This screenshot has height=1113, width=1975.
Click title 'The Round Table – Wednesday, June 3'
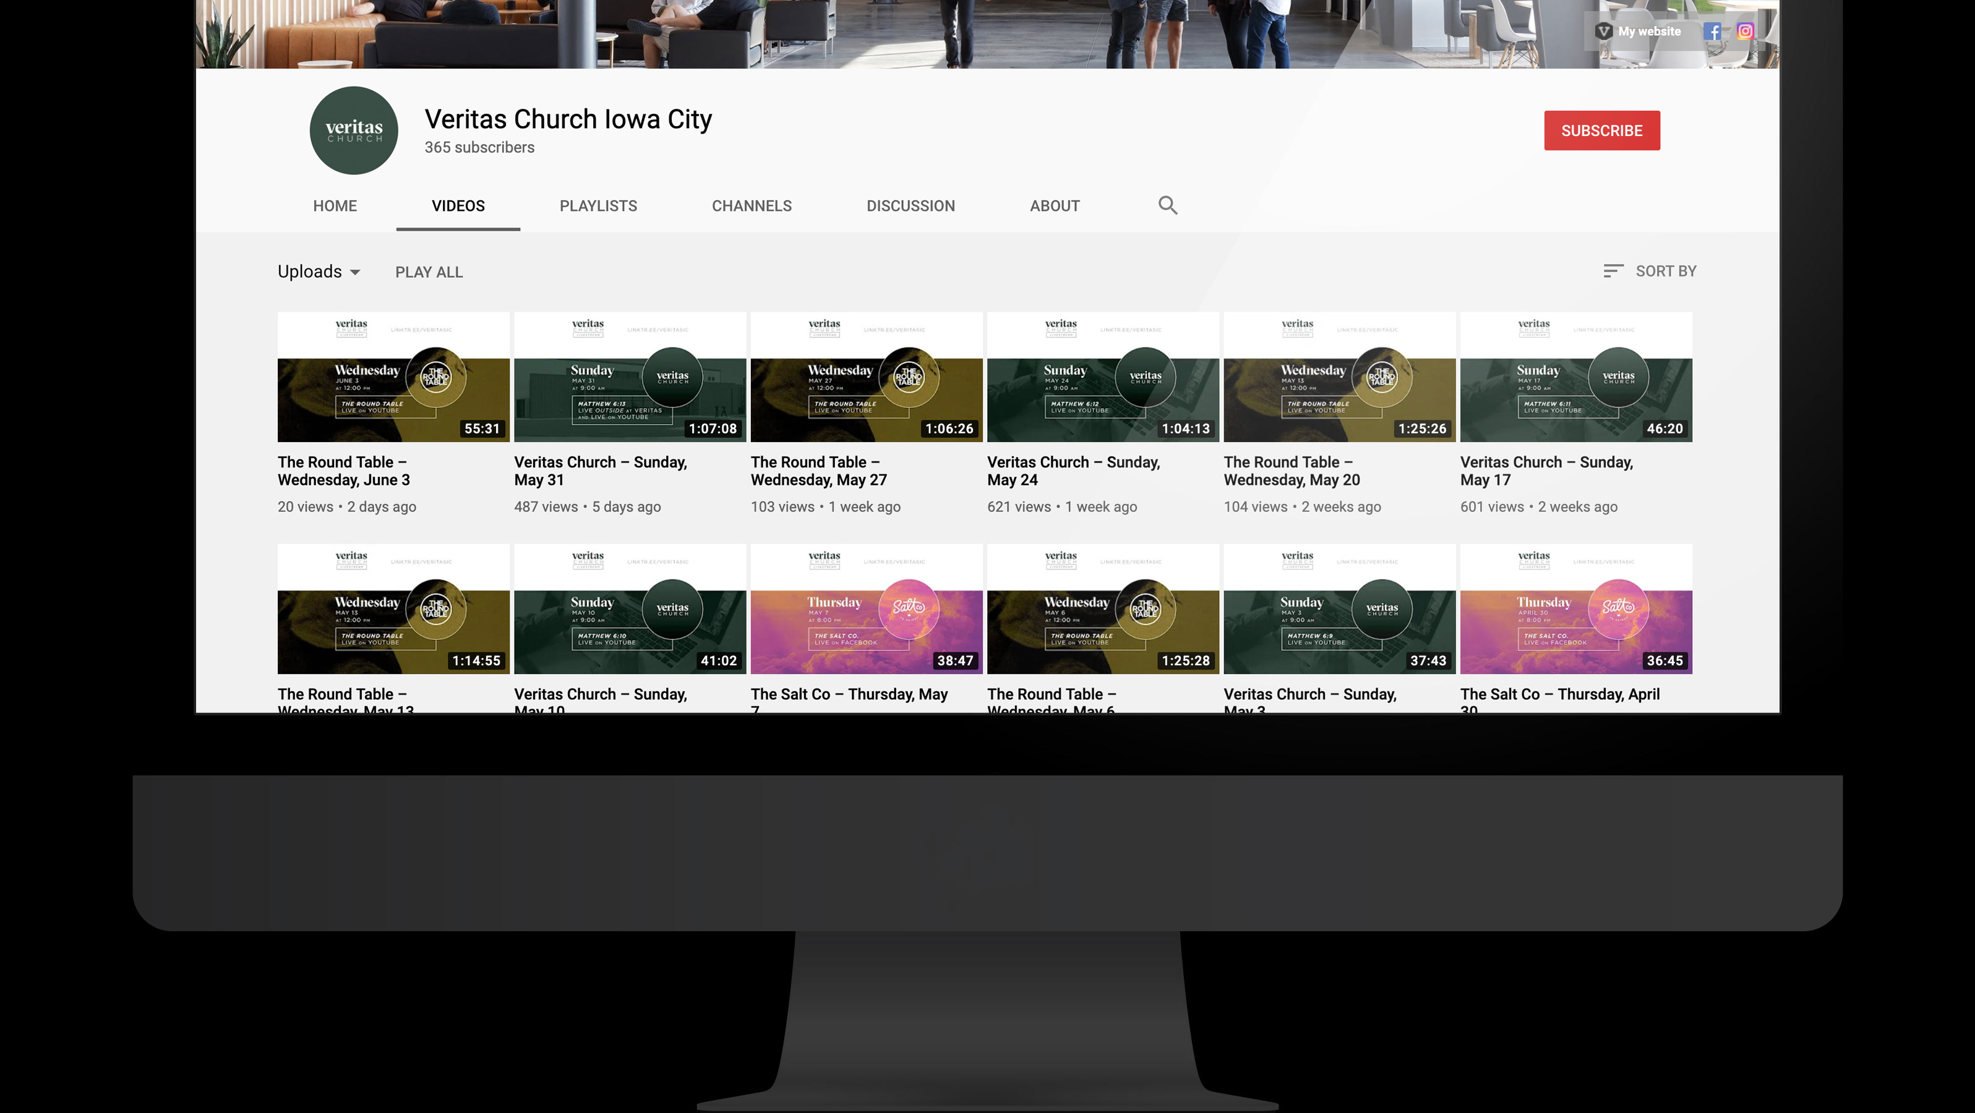tap(343, 471)
